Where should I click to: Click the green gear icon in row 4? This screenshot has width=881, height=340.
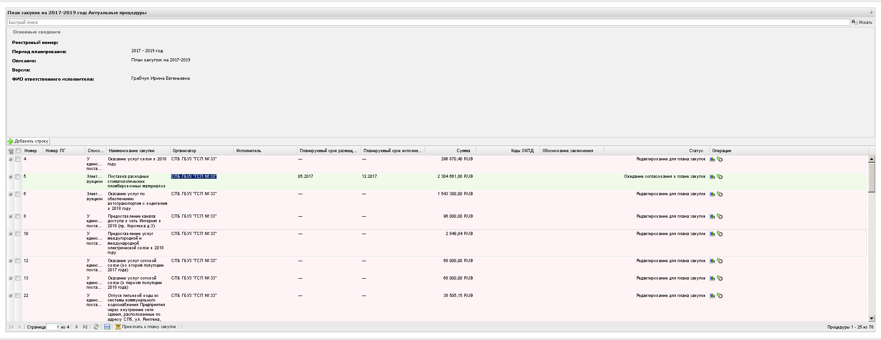coord(719,159)
